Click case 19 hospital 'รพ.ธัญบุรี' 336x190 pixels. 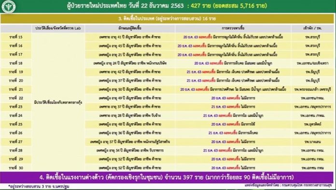[312, 72]
